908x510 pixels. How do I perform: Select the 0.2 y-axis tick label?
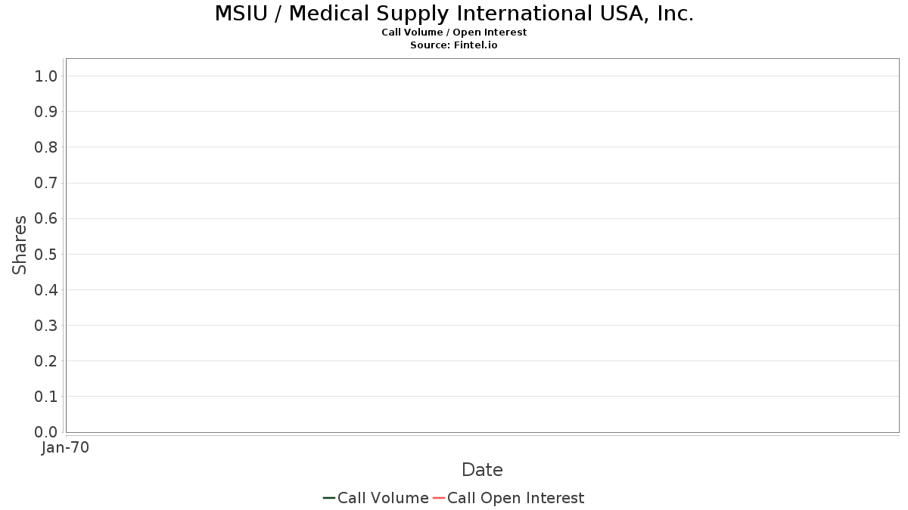pos(46,361)
